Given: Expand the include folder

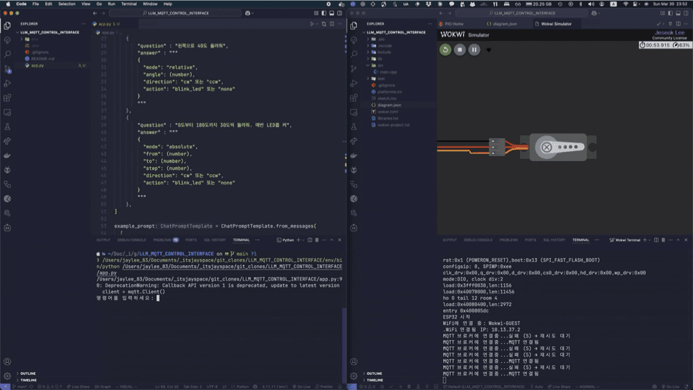Looking at the screenshot, I should 384,52.
